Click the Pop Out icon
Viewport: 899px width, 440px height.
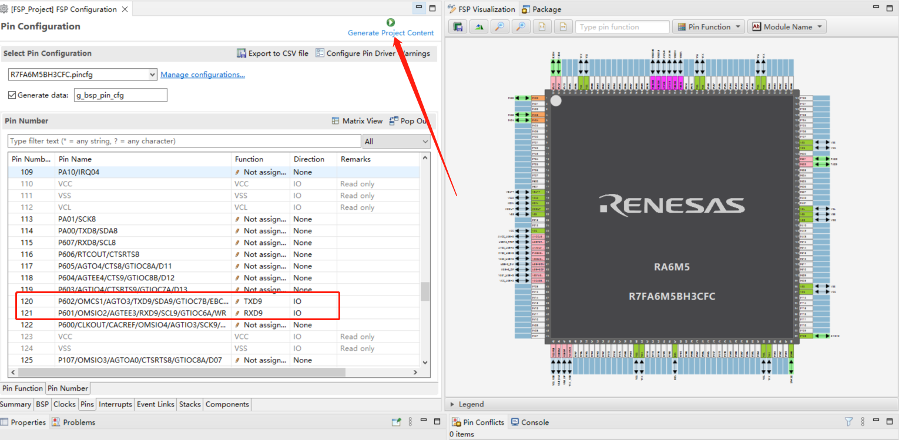point(394,120)
